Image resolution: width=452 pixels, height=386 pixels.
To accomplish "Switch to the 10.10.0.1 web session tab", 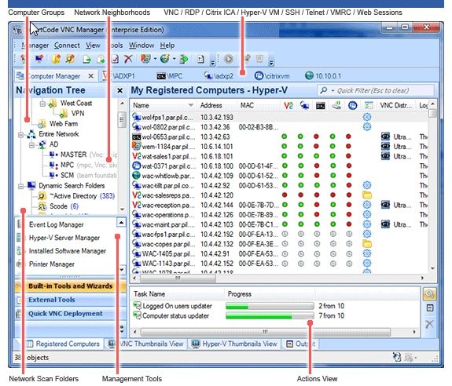I will [x=323, y=76].
